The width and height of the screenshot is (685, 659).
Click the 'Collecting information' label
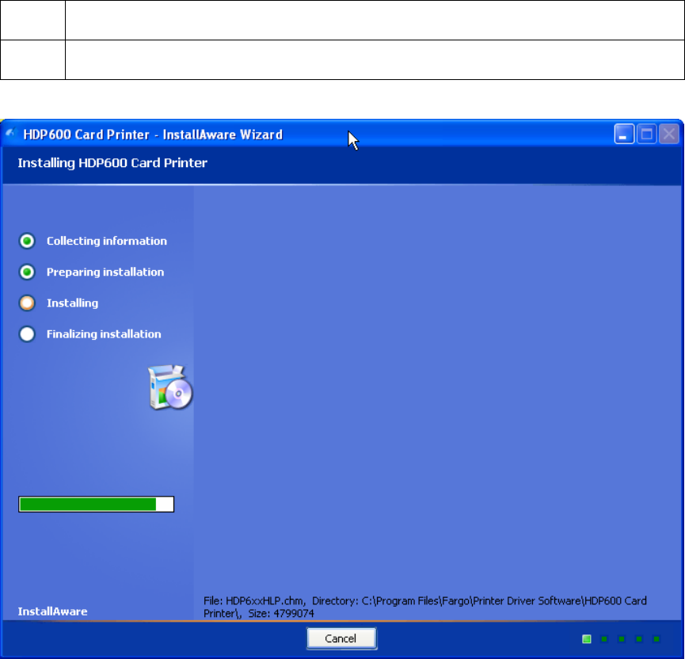coord(107,241)
